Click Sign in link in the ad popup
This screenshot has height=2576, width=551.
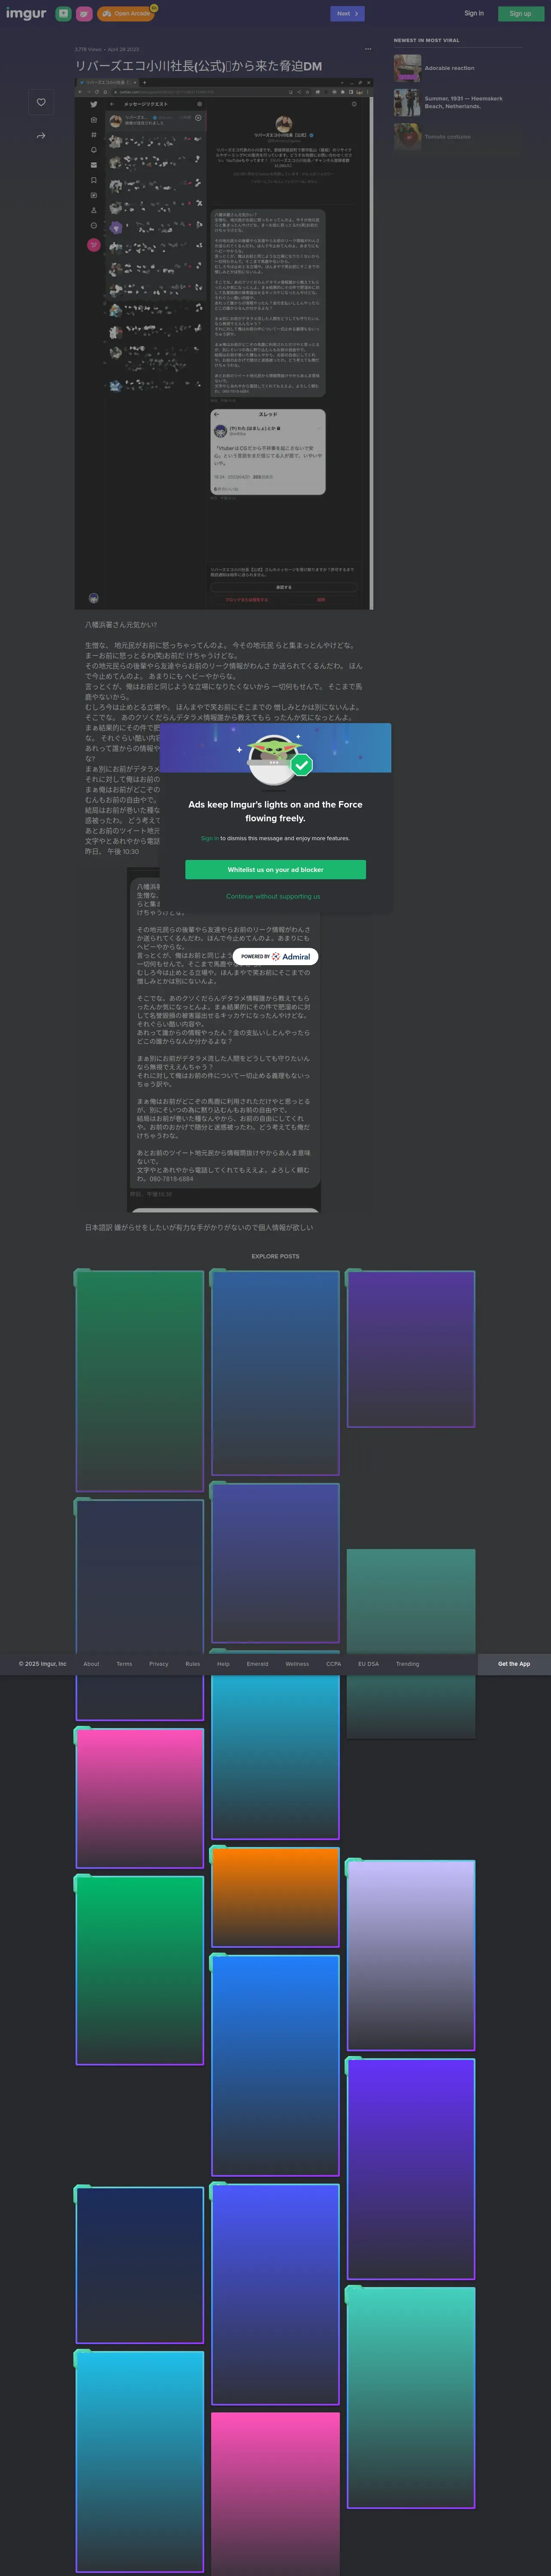pos(209,838)
